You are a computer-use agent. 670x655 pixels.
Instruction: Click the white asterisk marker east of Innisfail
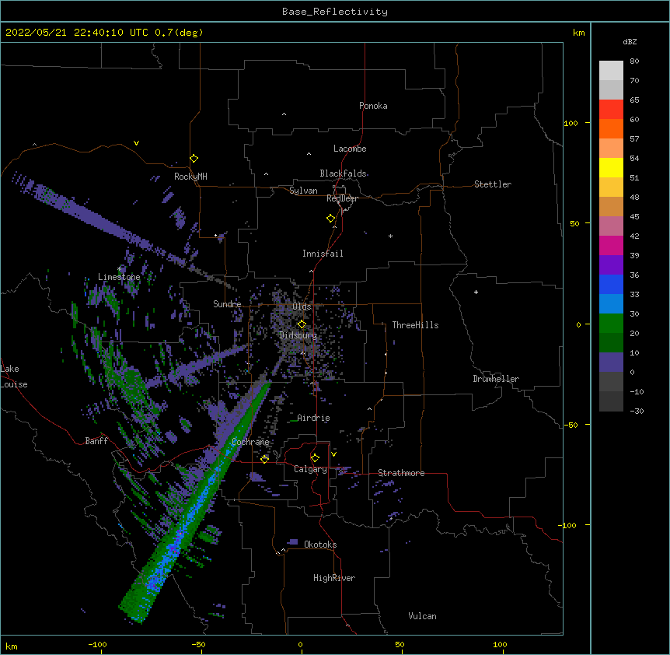[x=390, y=236]
